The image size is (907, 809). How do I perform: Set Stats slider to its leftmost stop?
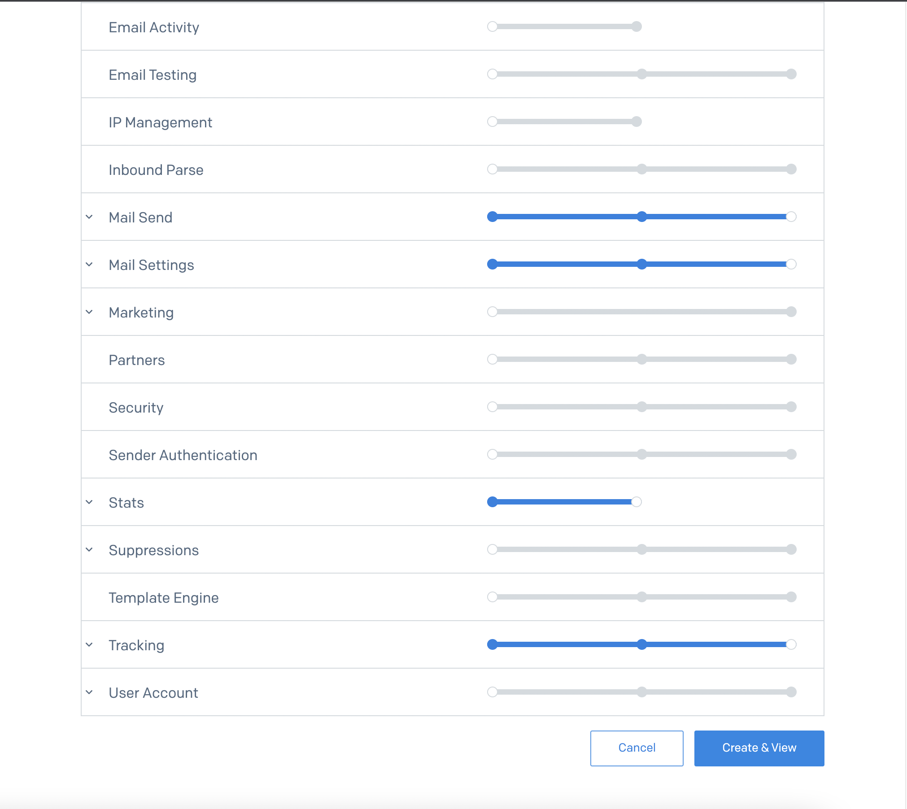493,502
